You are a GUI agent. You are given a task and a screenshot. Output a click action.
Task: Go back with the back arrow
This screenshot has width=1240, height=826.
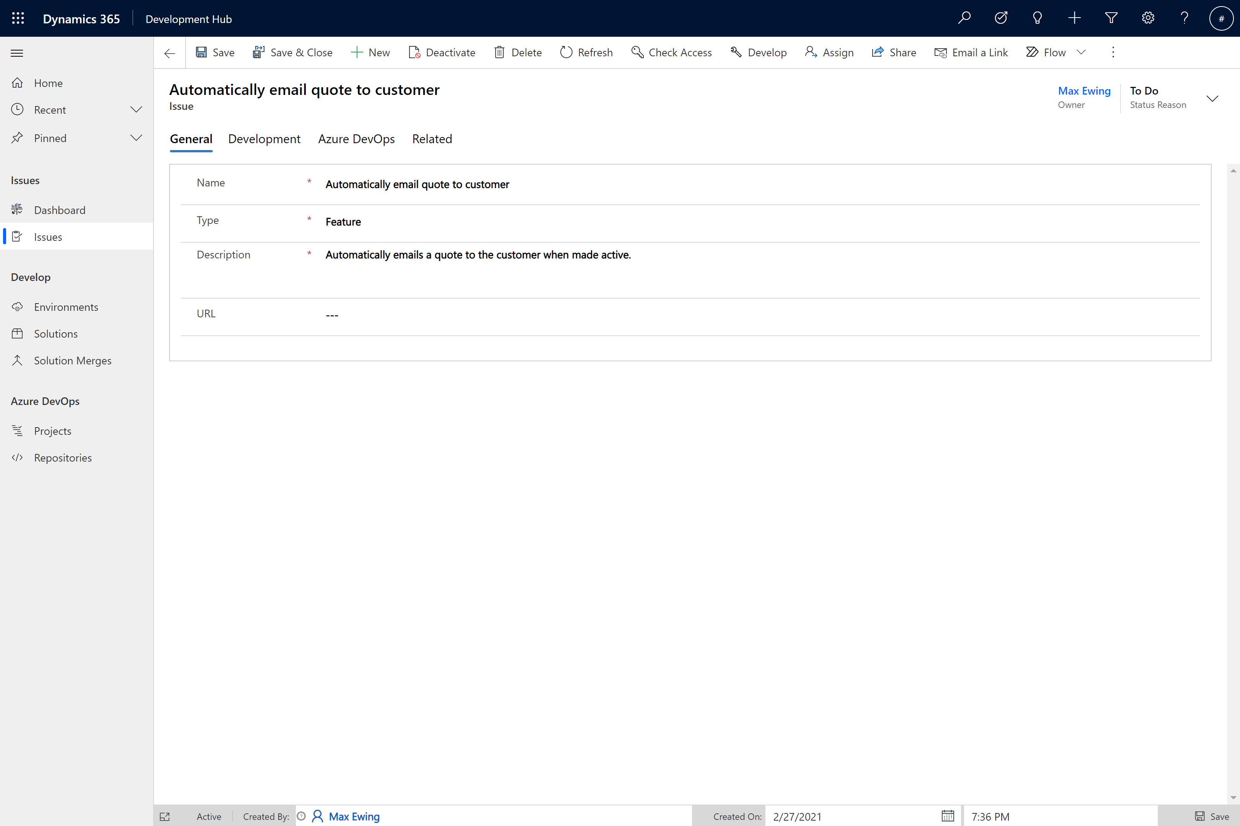170,53
